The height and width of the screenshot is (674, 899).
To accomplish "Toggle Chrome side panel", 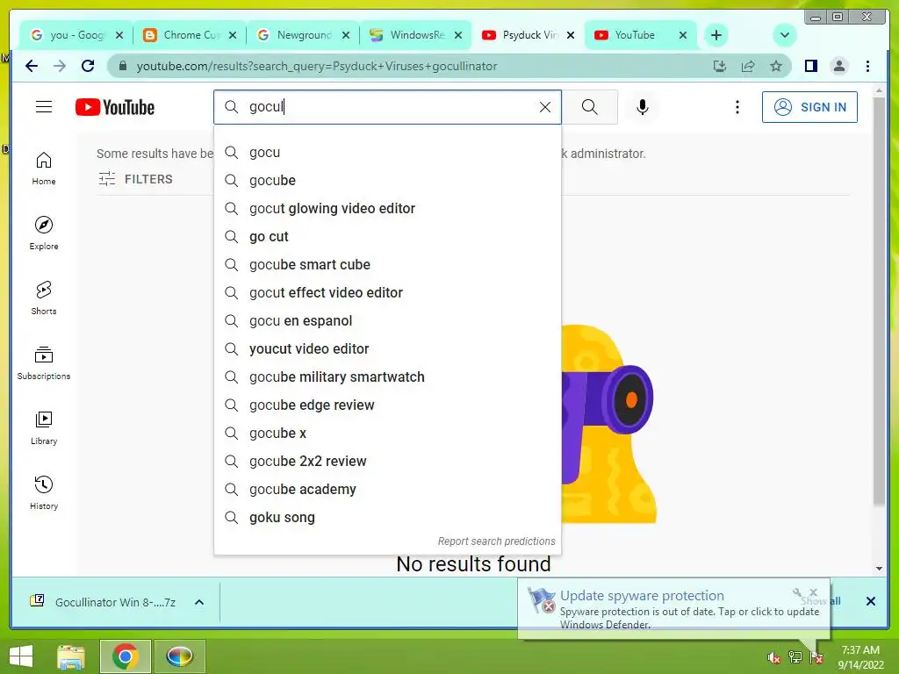I will (x=810, y=66).
